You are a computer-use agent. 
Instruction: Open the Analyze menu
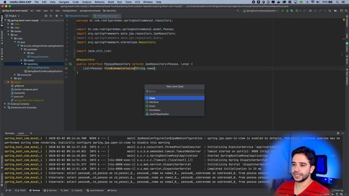(87, 2)
